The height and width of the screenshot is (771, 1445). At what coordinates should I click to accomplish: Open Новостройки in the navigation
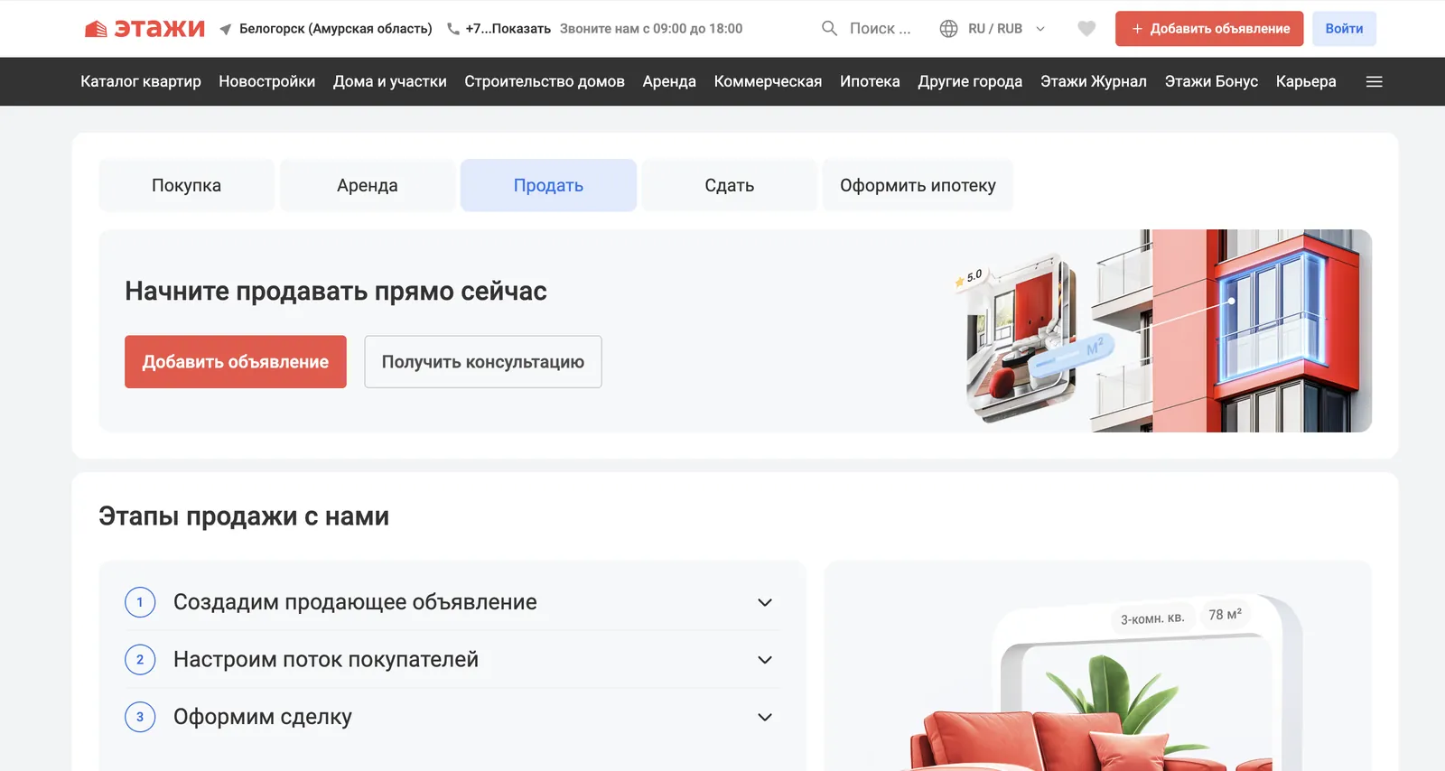point(267,81)
